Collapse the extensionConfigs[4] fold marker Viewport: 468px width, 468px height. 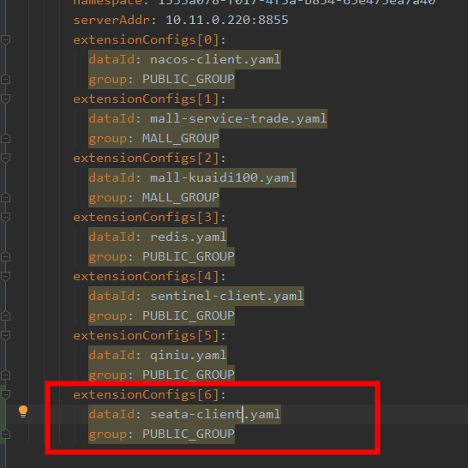click(x=5, y=276)
